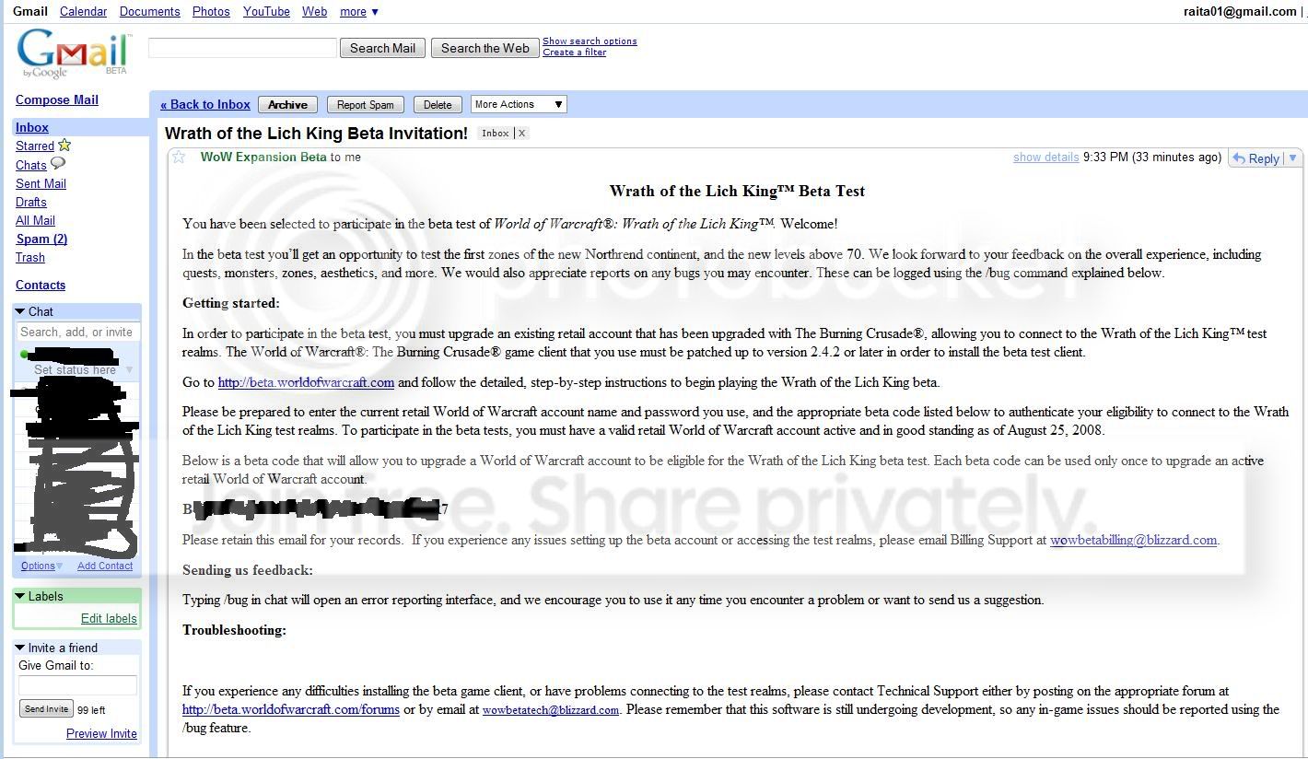Collapse the Invite a friend panel
Screen dimensions: 1308x759
pyautogui.click(x=20, y=648)
